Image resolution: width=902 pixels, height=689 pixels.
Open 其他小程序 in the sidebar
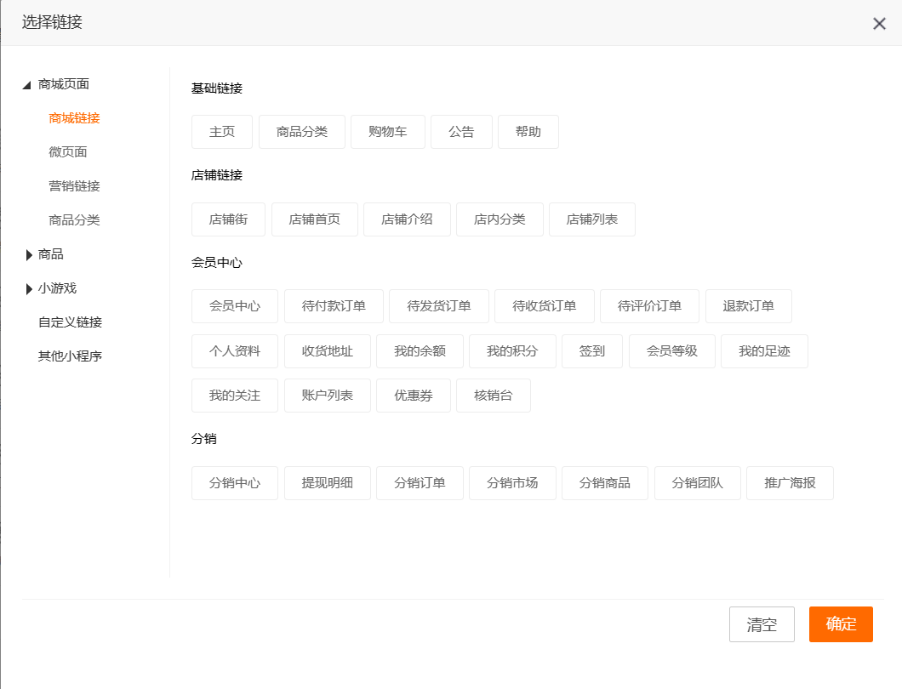[x=70, y=356]
